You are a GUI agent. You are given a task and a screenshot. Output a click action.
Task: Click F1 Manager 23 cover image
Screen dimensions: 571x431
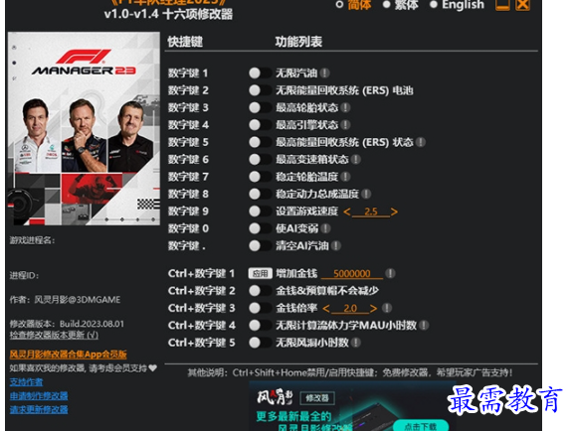tap(84, 129)
